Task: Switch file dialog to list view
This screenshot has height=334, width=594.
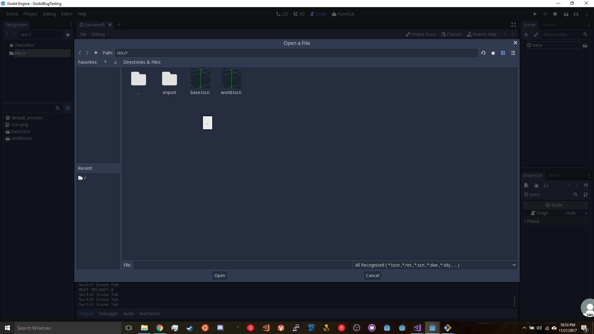Action: [513, 53]
